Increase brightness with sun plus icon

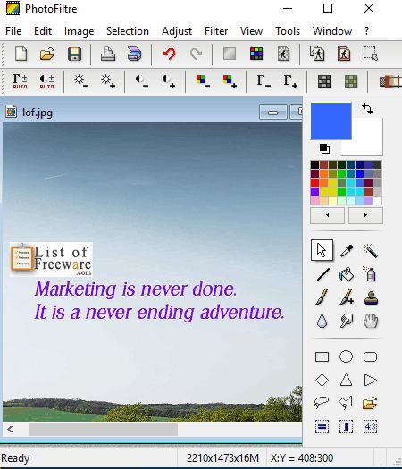[x=108, y=81]
